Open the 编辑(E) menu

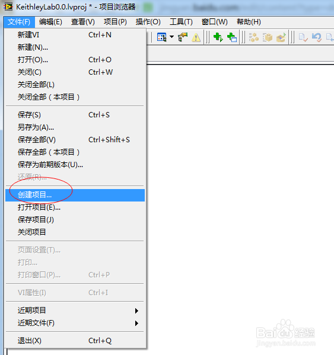pyautogui.click(x=50, y=22)
